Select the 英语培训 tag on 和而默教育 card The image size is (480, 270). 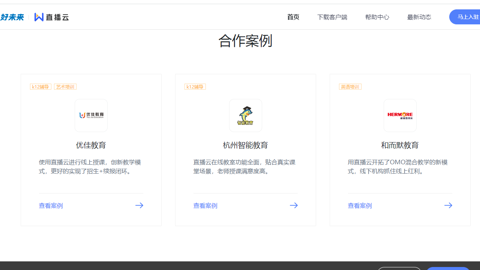point(349,87)
